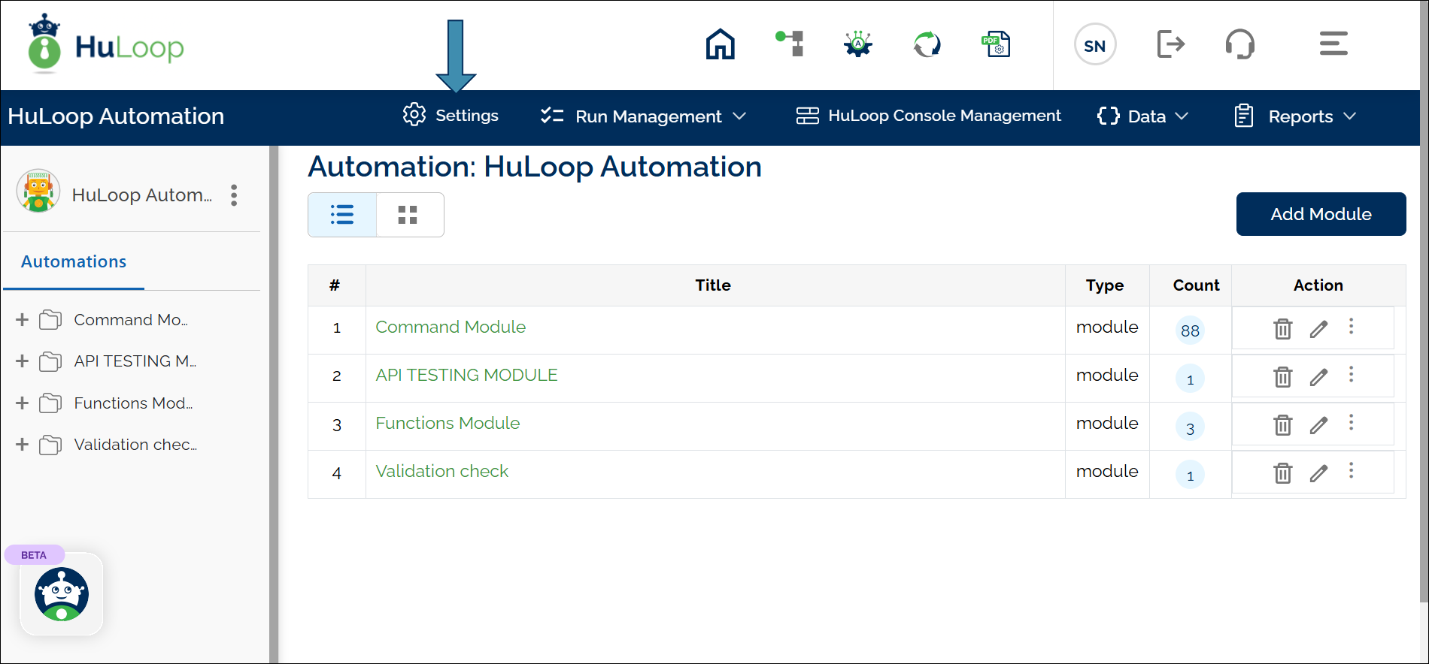Screen dimensions: 1429x664
Task: Delete the Command Module row
Action: tap(1282, 329)
